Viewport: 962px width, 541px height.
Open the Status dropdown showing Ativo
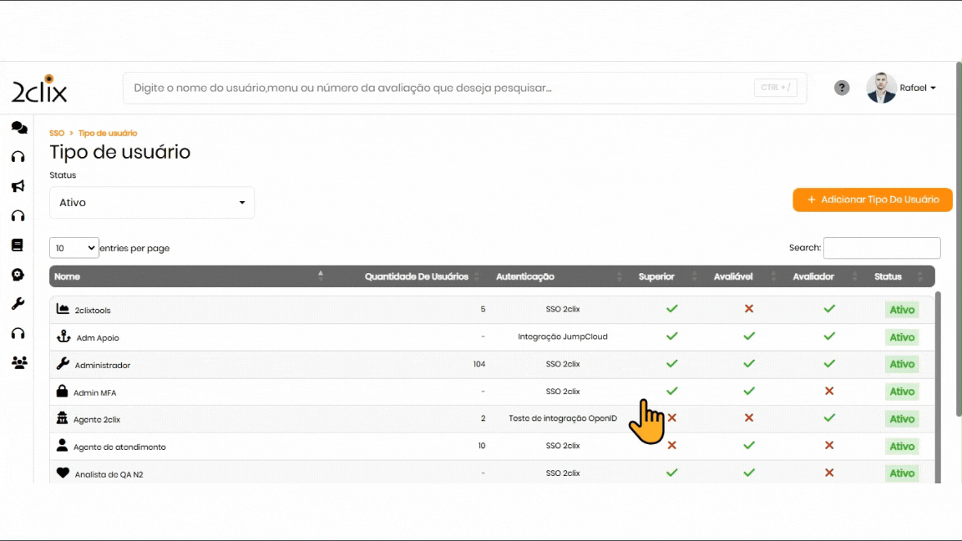152,203
